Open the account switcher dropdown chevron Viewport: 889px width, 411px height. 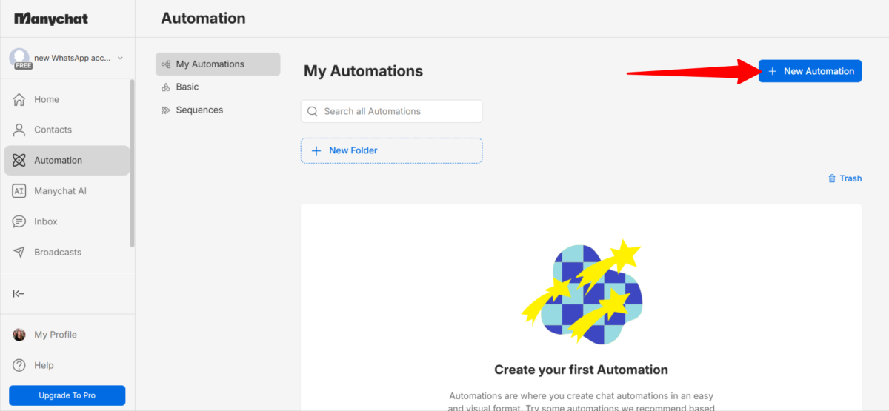click(x=120, y=58)
